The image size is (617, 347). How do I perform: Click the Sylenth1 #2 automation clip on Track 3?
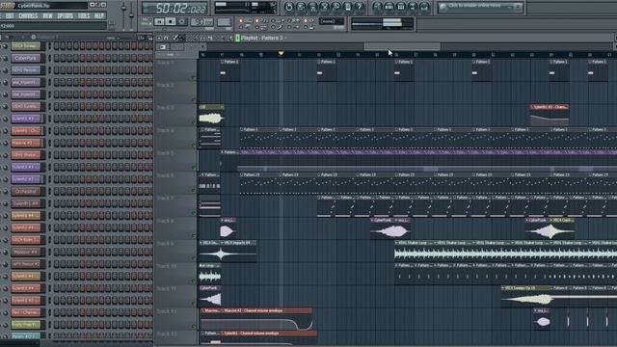coord(550,115)
